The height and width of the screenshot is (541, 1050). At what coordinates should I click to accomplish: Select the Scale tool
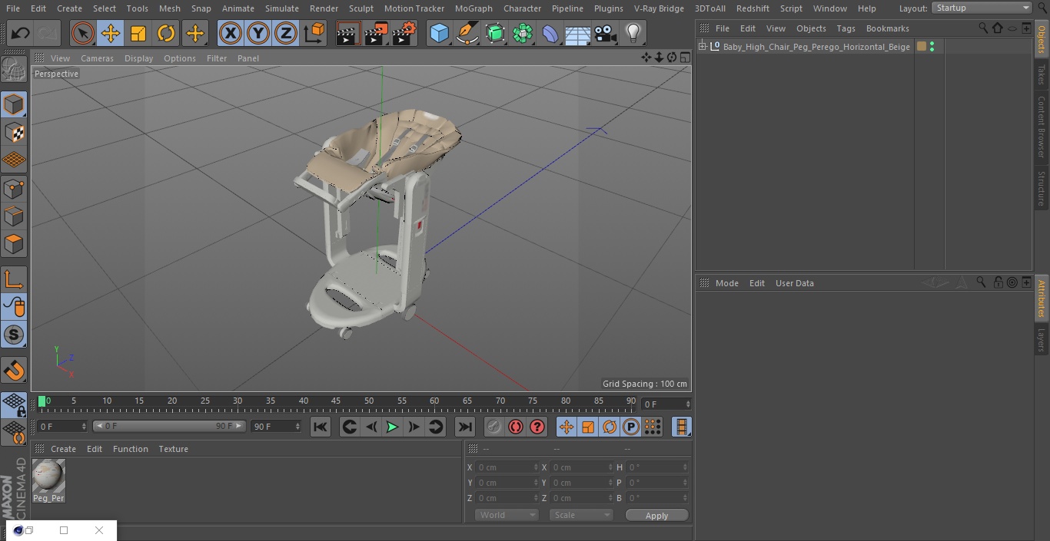(x=138, y=33)
